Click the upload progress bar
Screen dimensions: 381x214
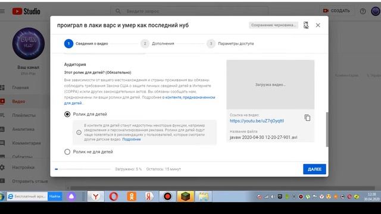pos(83,169)
